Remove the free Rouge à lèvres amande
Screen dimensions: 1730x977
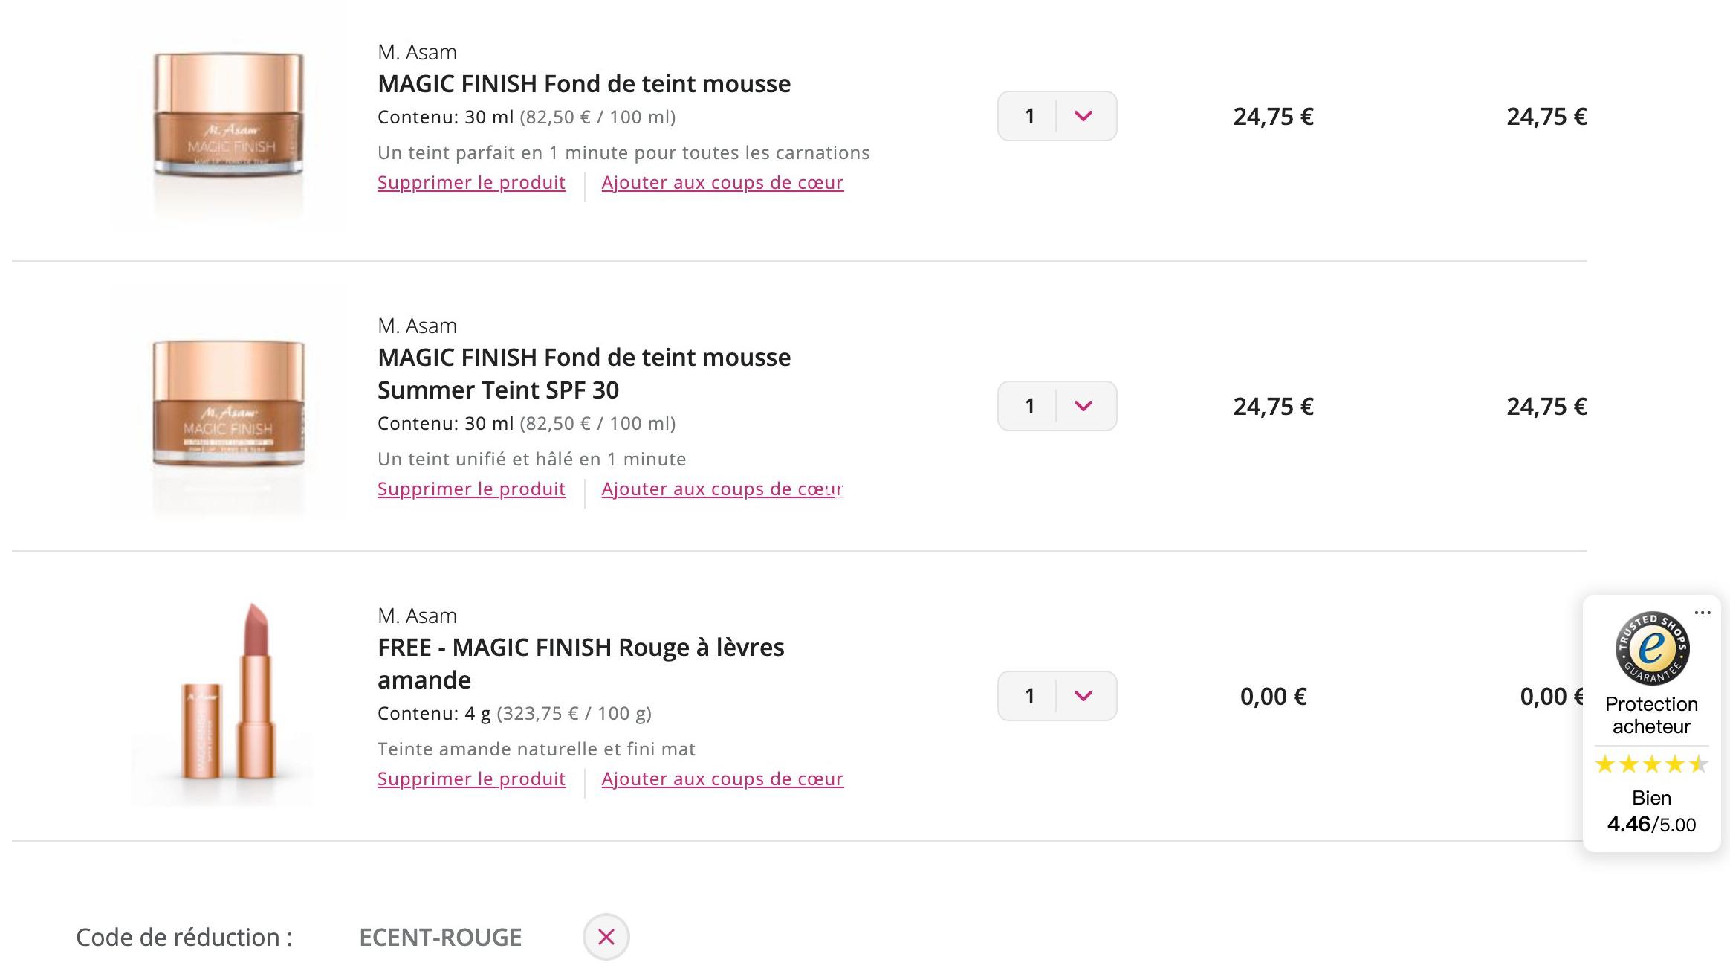click(471, 779)
